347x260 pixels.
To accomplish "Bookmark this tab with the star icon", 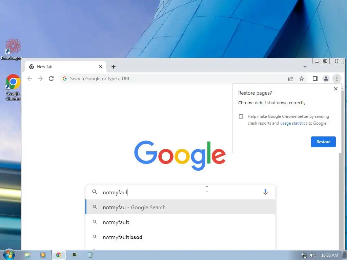I will (302, 79).
